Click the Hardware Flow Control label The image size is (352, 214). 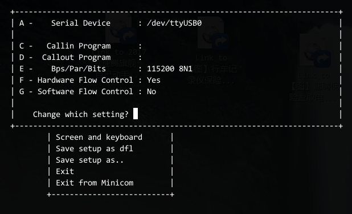point(85,80)
